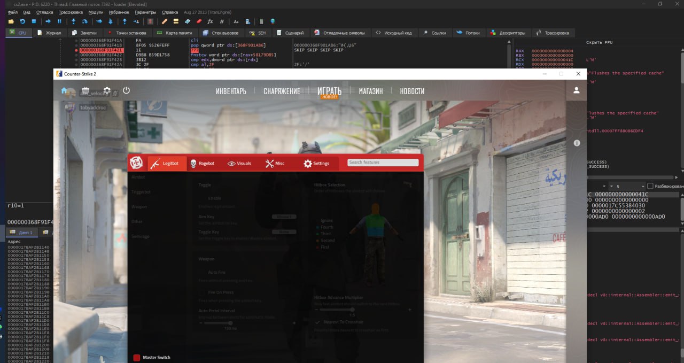Click the red crosshair logo of the overlay menu
This screenshot has height=363, width=684.
(136, 163)
